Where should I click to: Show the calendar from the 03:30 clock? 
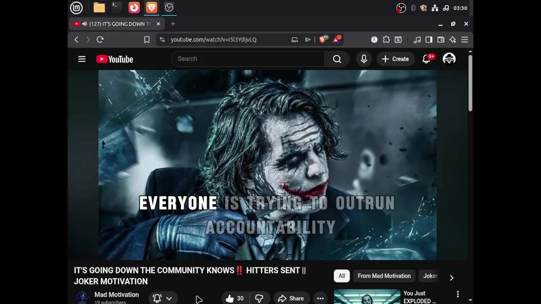pos(460,8)
